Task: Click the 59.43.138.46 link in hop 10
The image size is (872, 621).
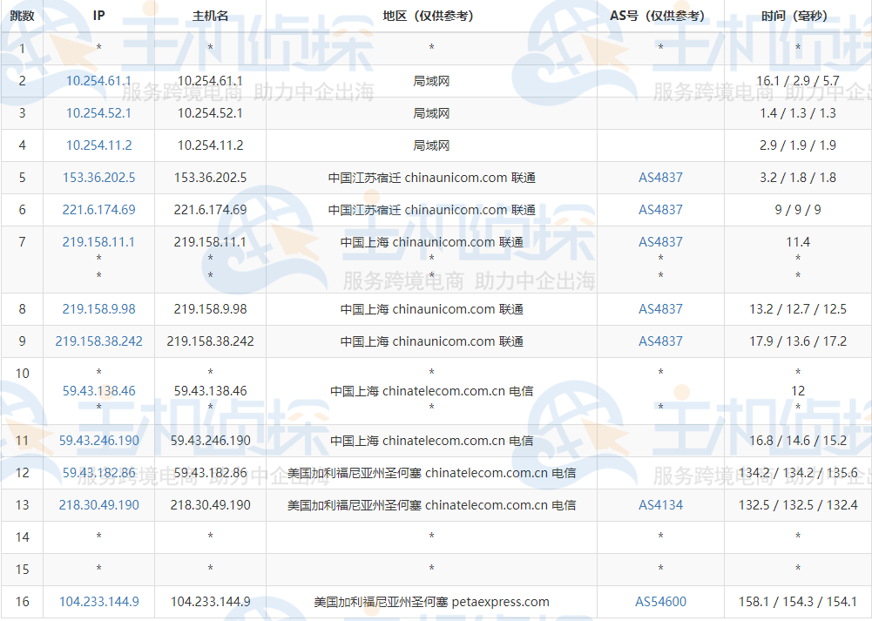Action: pos(98,390)
